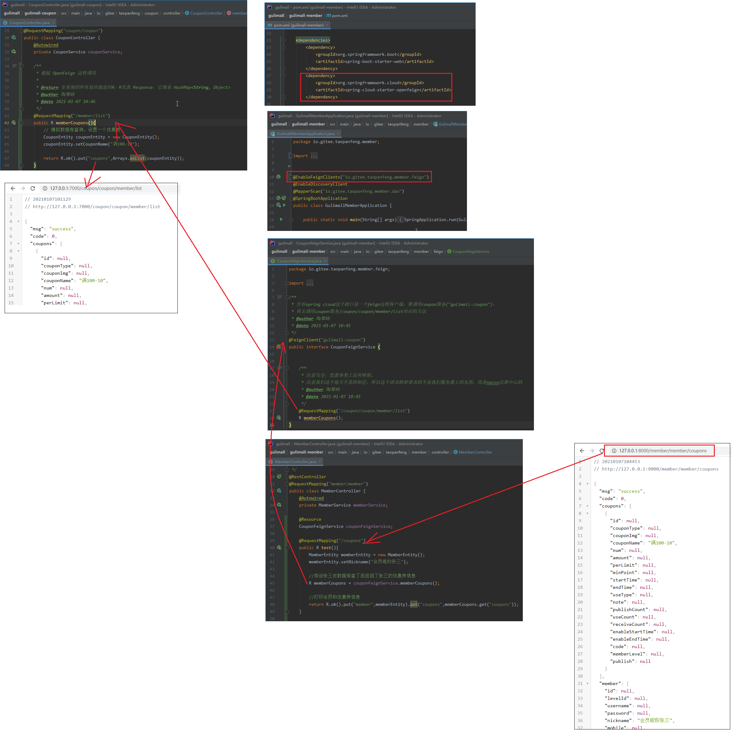This screenshot has height=735, width=737.
Task: Click second Spring gutter icon on GulimallMemberApplication line 13
Action: 284,199
